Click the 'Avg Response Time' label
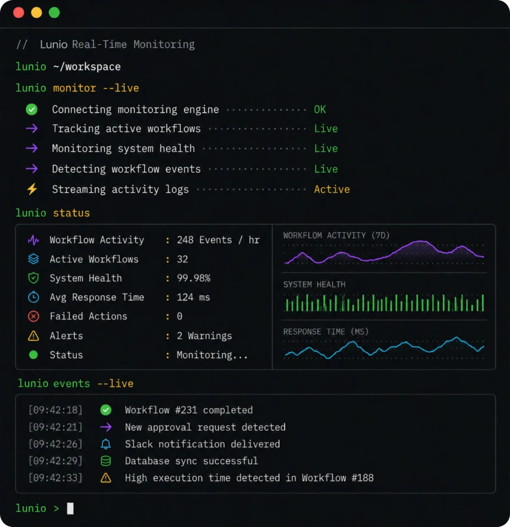This screenshot has width=510, height=527. (97, 297)
